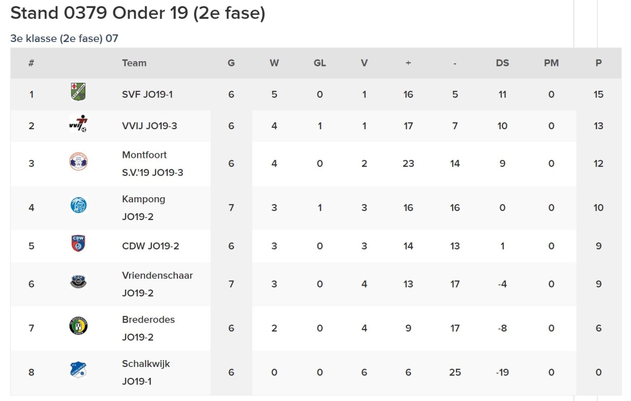Viewport: 631px width, 401px height.
Task: Select the Brederodes round club badge
Action: point(78,326)
